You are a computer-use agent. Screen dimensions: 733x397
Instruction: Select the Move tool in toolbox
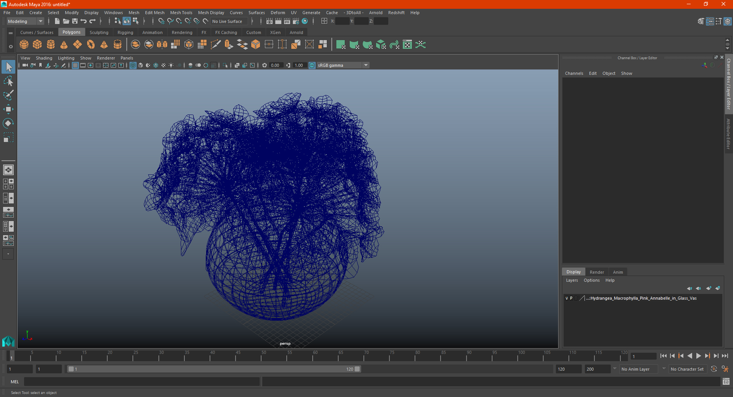[8, 109]
